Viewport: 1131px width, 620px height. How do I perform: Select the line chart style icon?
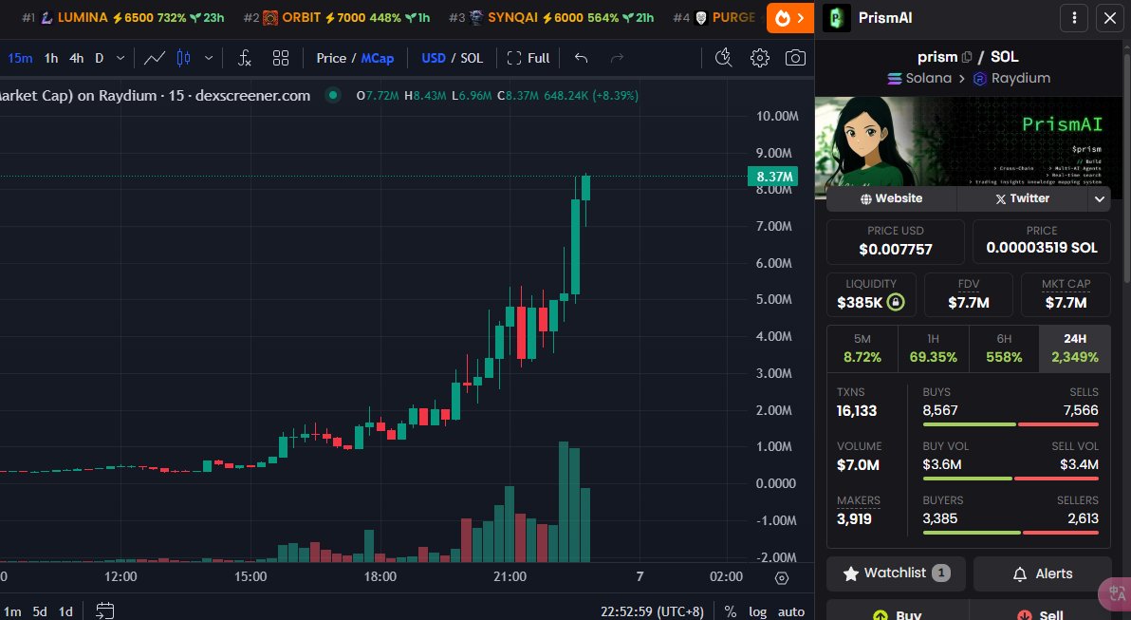point(155,58)
